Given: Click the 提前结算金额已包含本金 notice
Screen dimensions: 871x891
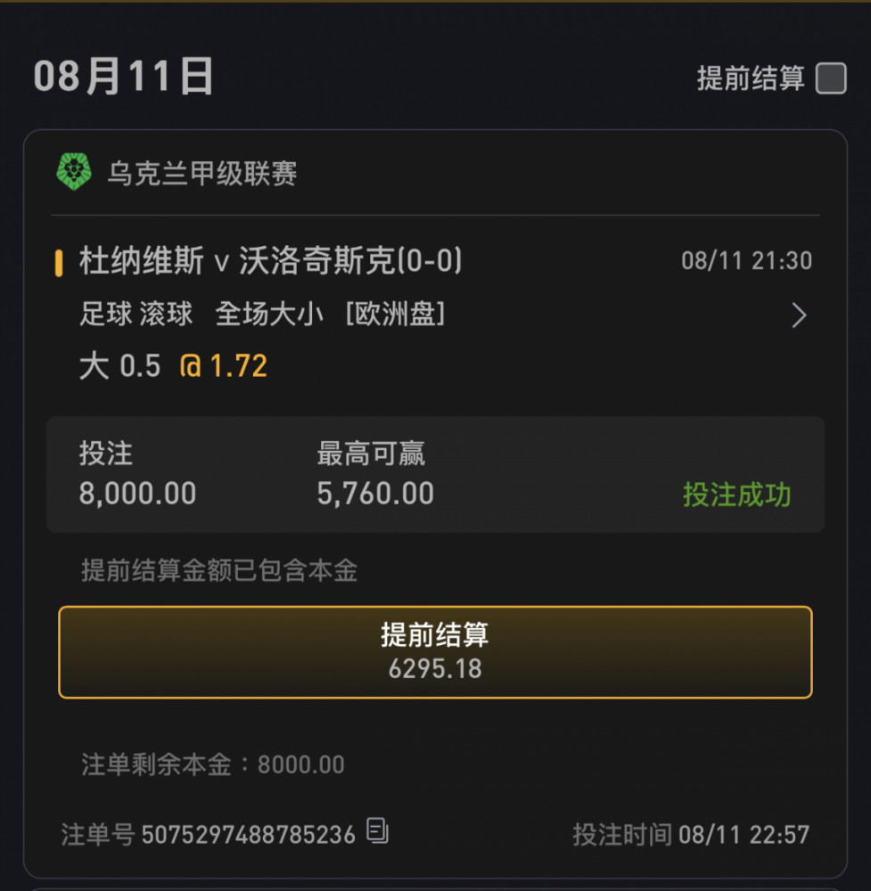Looking at the screenshot, I should click(x=219, y=570).
